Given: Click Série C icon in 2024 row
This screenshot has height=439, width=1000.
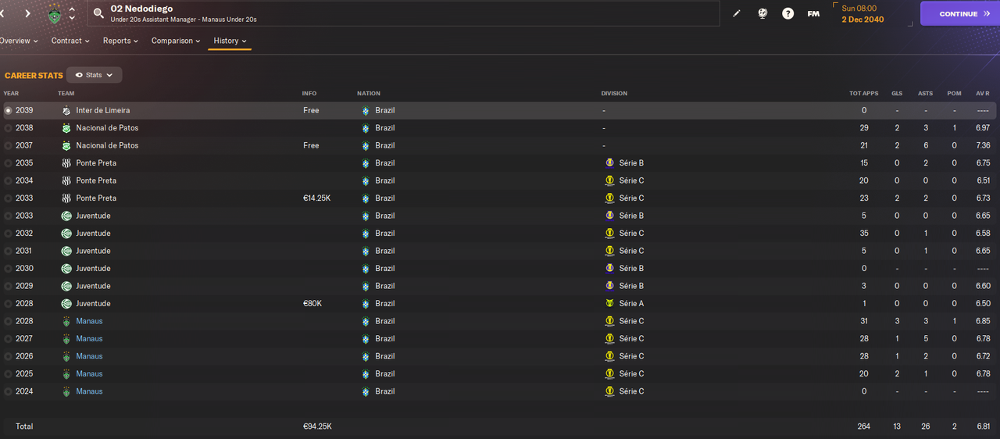Looking at the screenshot, I should coord(609,391).
